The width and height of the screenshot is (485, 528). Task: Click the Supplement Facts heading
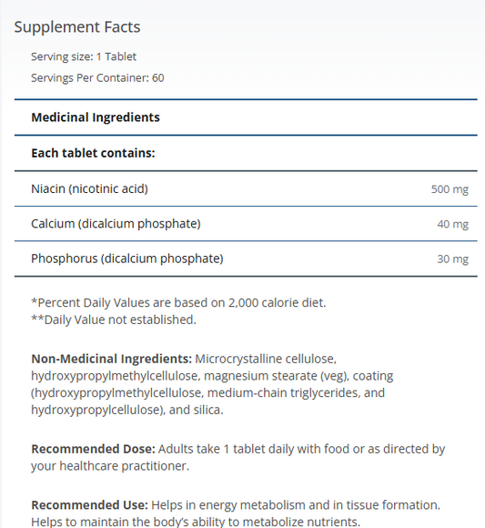77,27
